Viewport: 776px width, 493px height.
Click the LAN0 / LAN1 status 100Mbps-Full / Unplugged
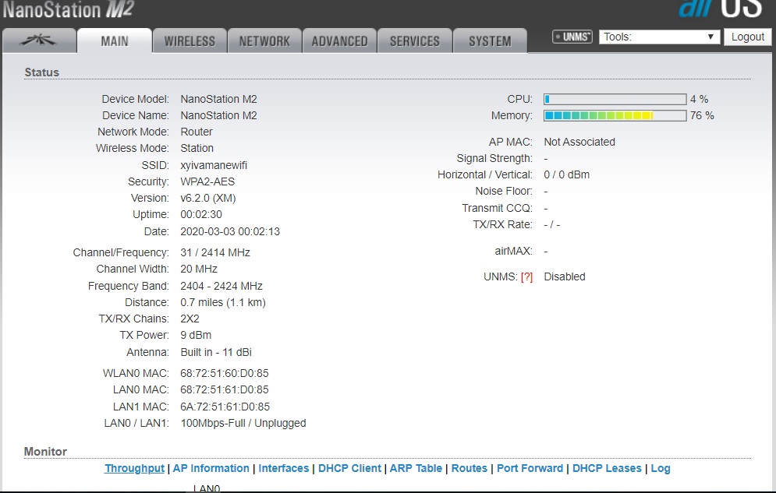(x=243, y=424)
